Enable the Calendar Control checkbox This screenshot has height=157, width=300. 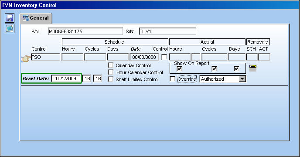(x=110, y=65)
